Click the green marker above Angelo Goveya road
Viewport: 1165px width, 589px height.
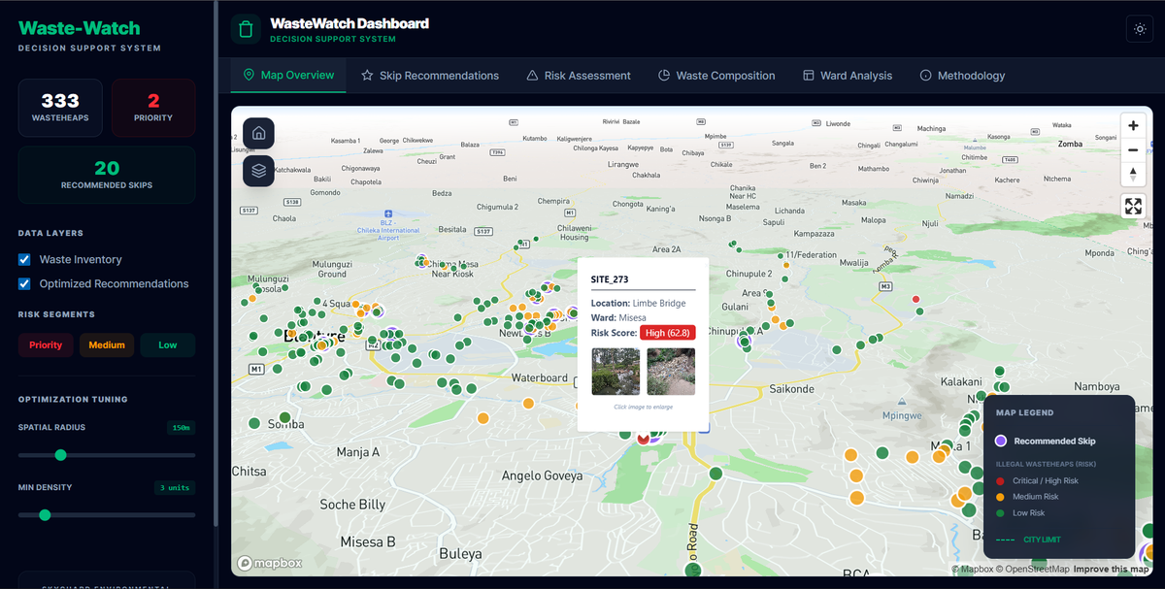click(715, 474)
